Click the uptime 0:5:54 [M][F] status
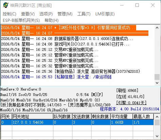Image resolution: width=161 pixels, height=140 pixels. click(90, 95)
